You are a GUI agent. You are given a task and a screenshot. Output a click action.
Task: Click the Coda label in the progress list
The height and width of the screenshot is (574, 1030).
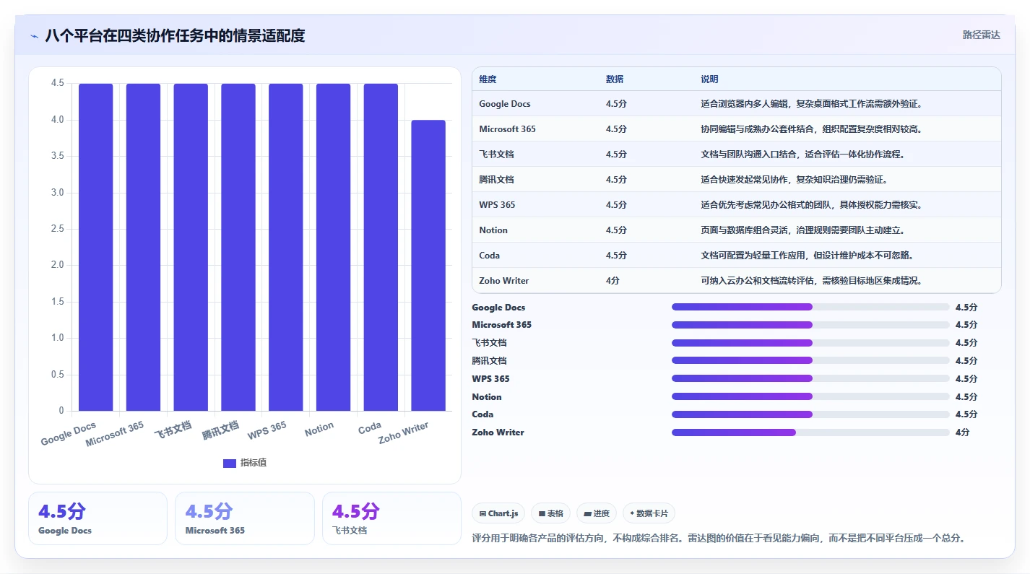pos(482,414)
